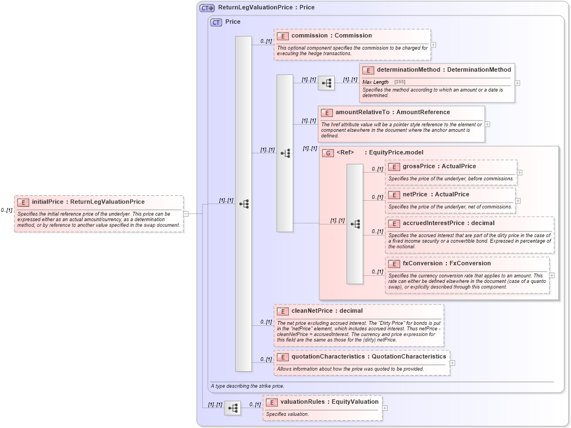Click 'accruedInterestPrice : decimal' label
Screen dimensions: 571x428
tap(449, 223)
